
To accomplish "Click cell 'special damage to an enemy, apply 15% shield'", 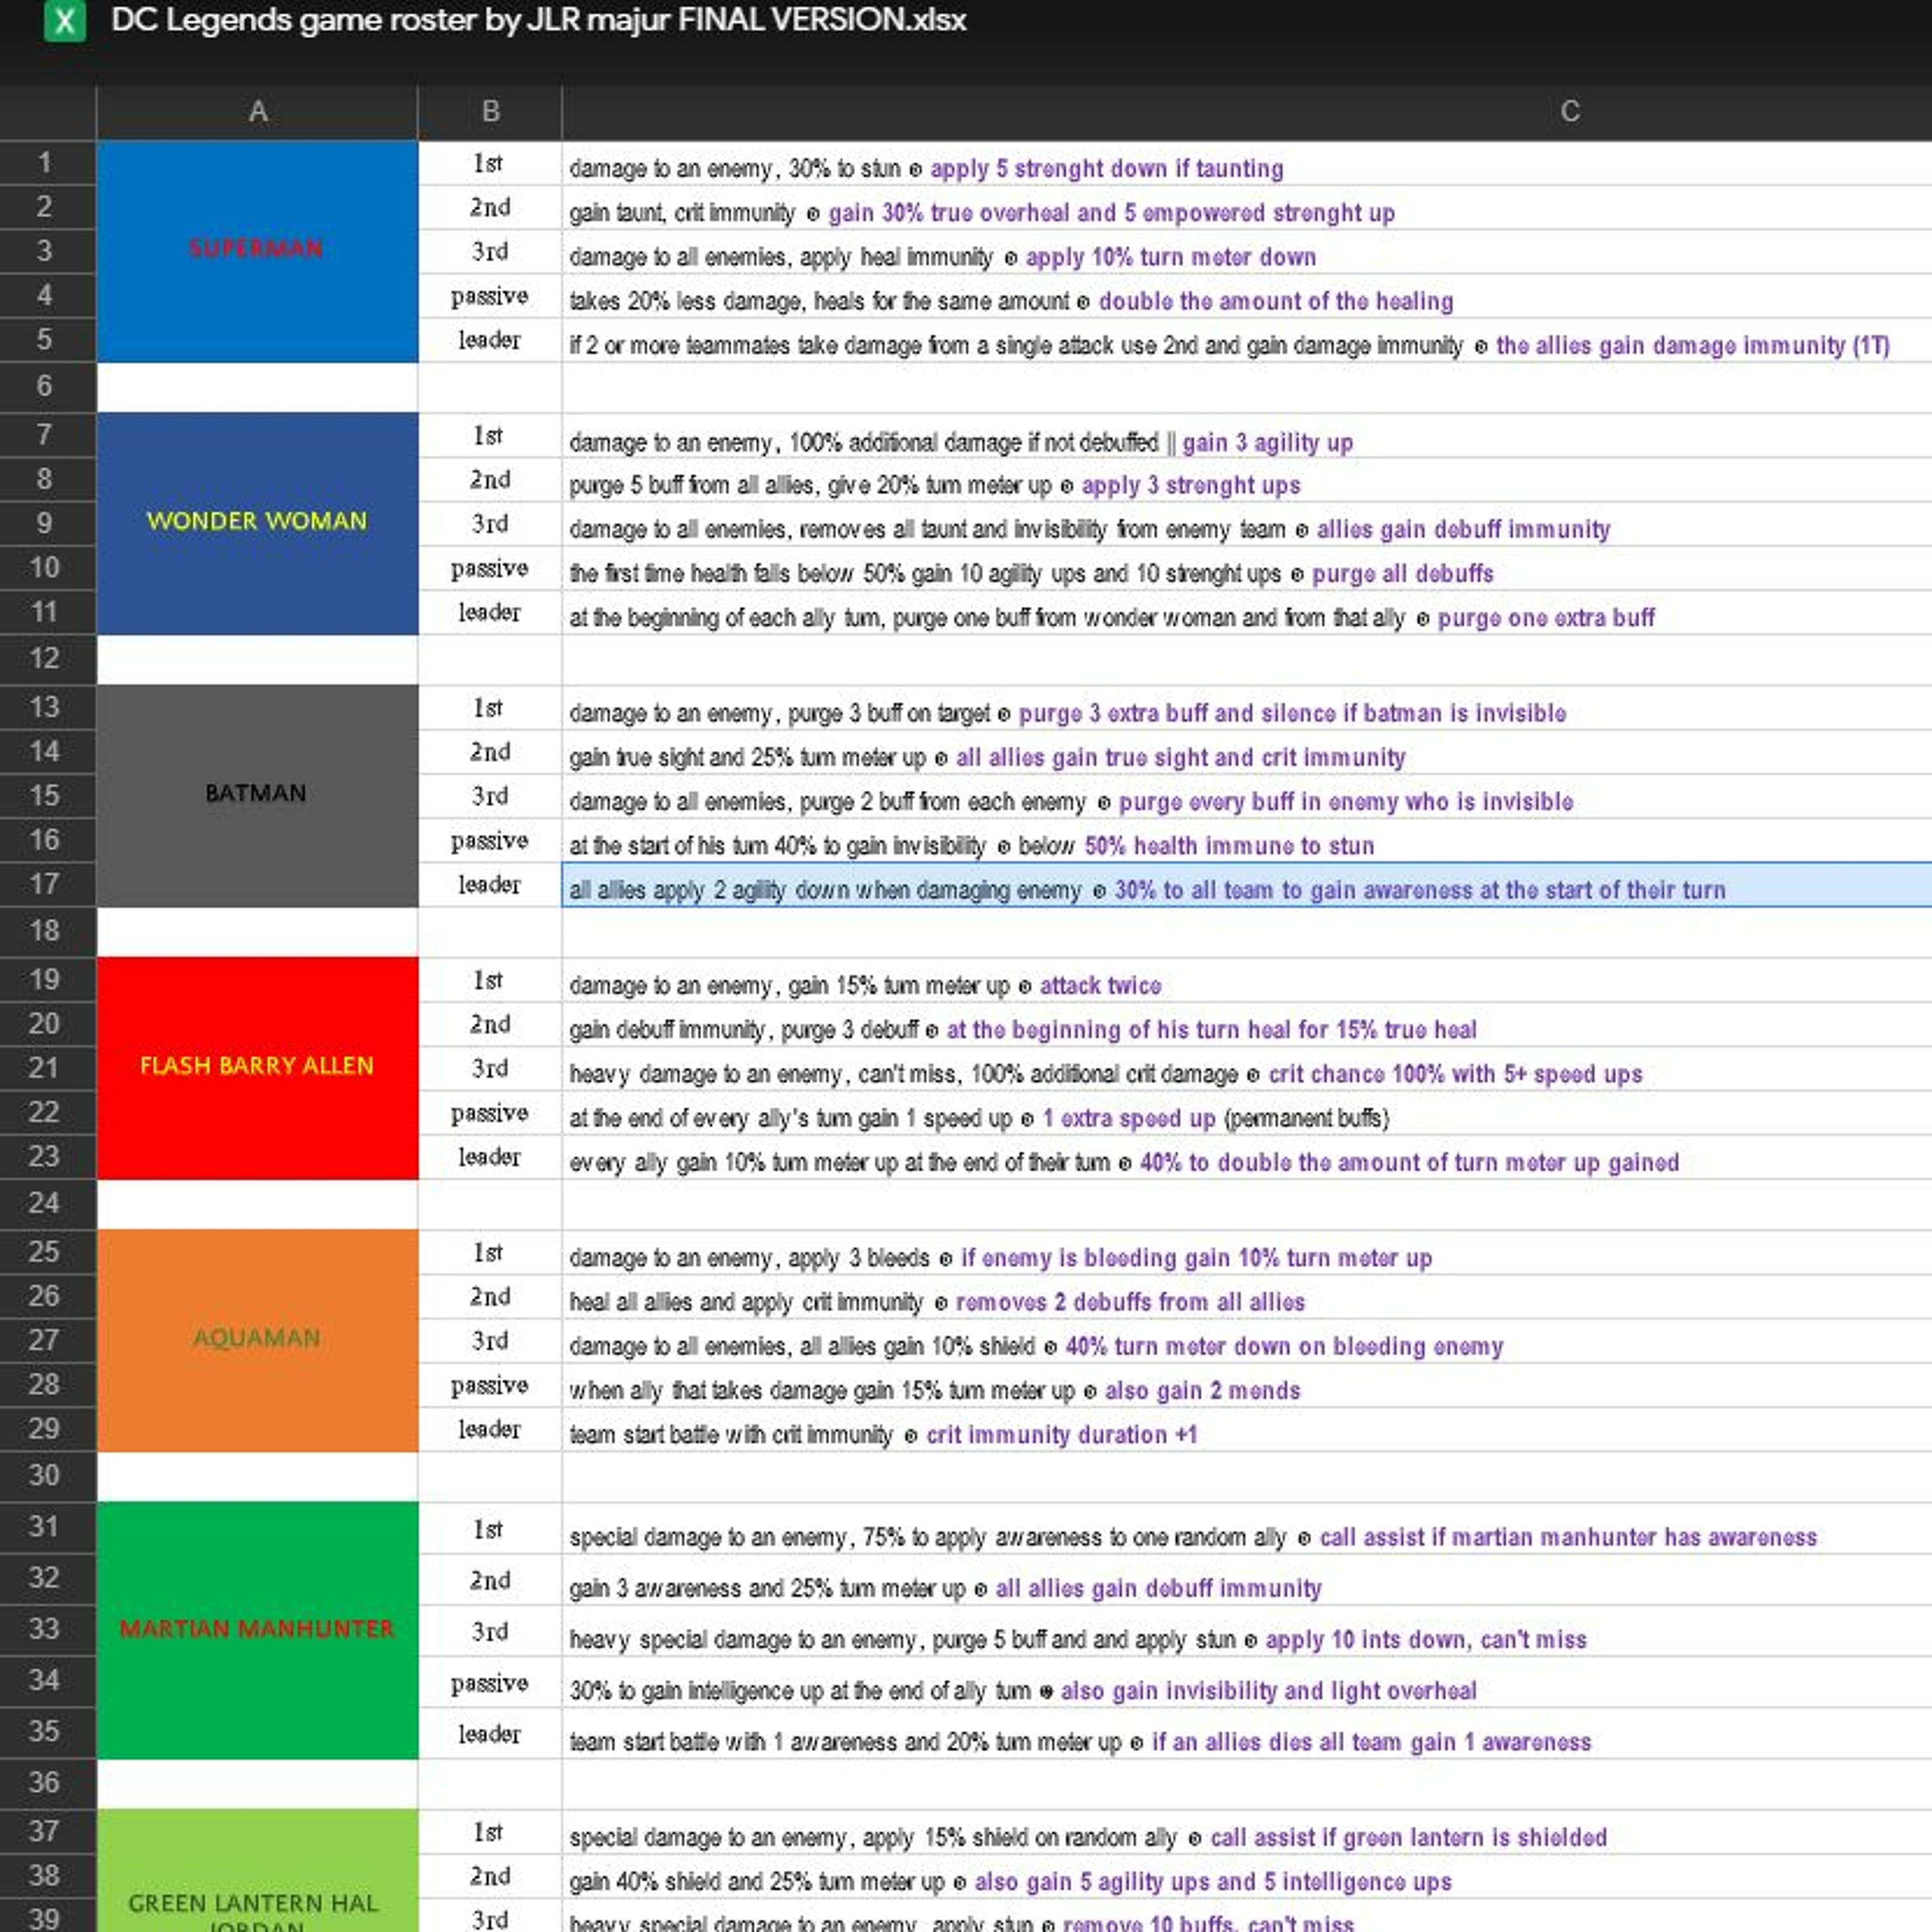I will click(x=1247, y=1831).
